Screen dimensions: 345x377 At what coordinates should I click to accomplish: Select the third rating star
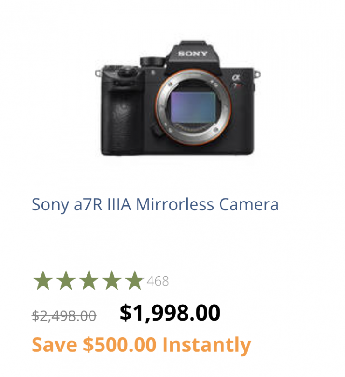(x=89, y=280)
